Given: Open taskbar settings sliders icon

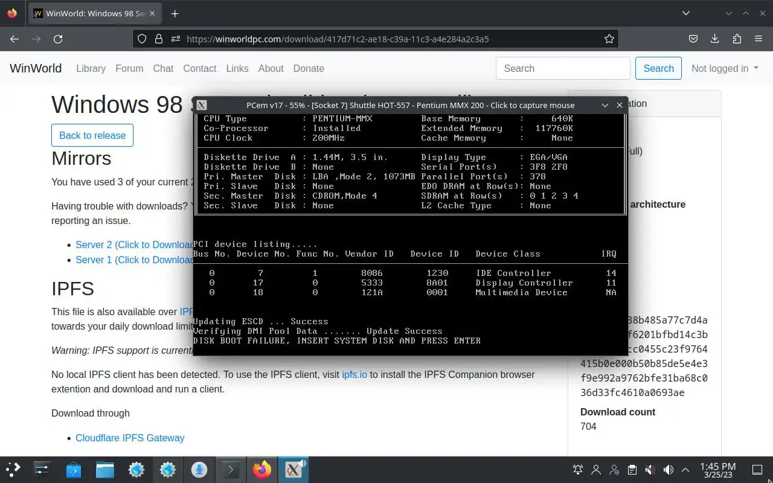Looking at the screenshot, I should [x=42, y=469].
